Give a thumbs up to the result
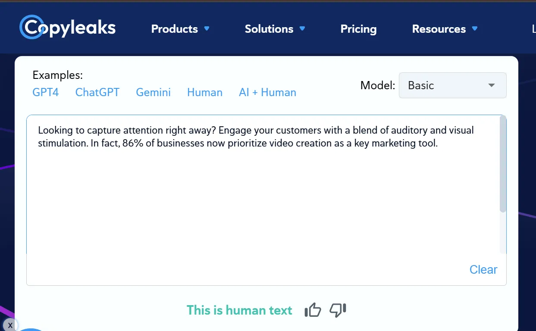This screenshot has width=536, height=331. click(x=313, y=310)
